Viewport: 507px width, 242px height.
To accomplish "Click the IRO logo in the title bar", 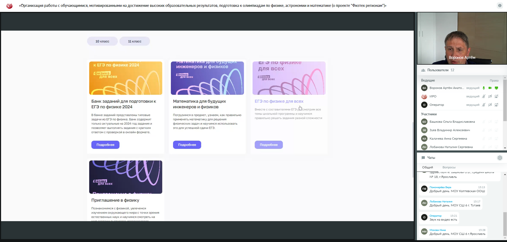I will (x=10, y=6).
